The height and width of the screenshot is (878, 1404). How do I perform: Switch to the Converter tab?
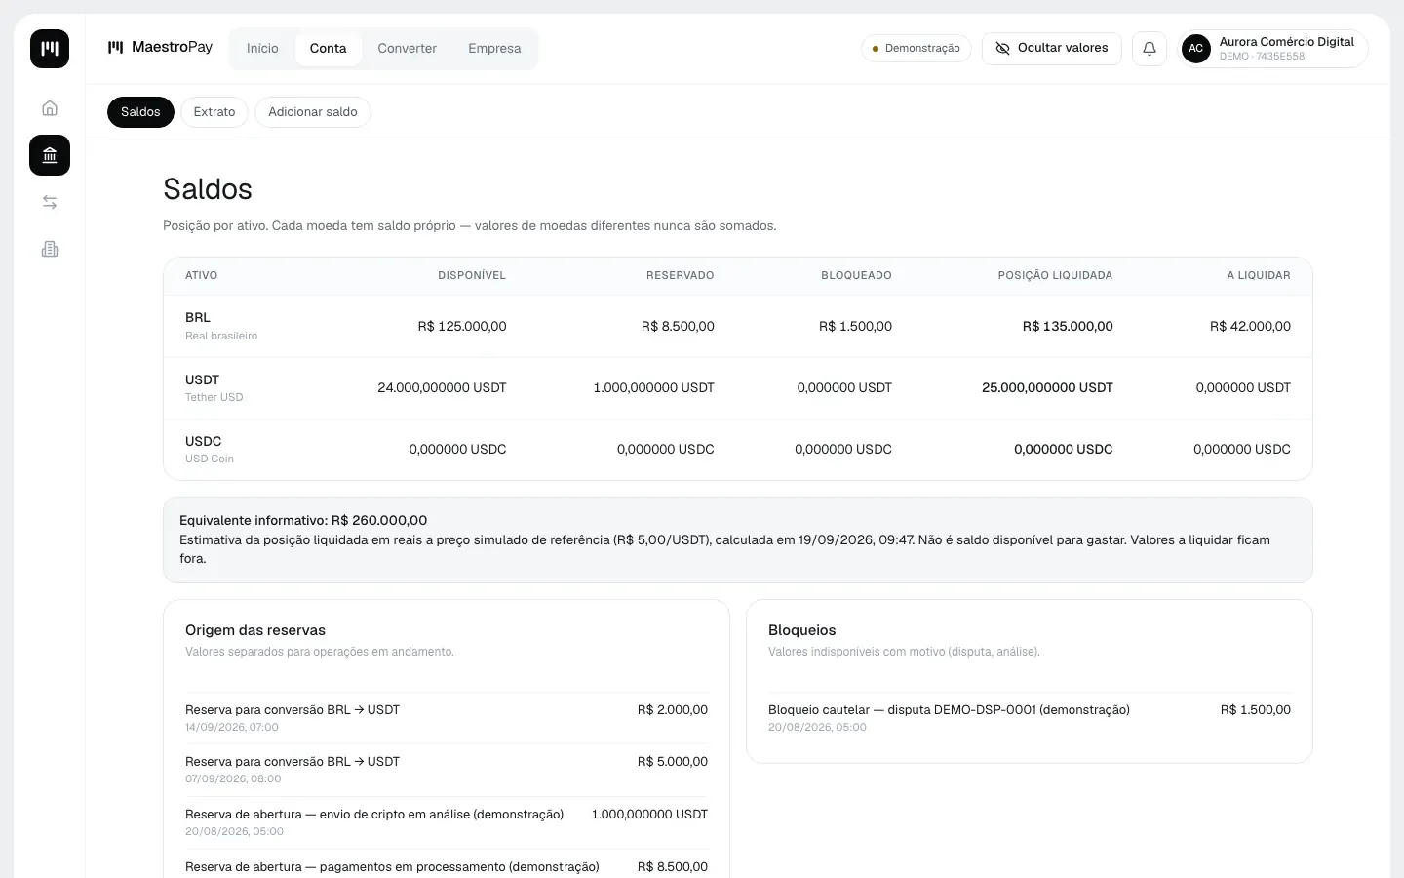[x=408, y=48]
